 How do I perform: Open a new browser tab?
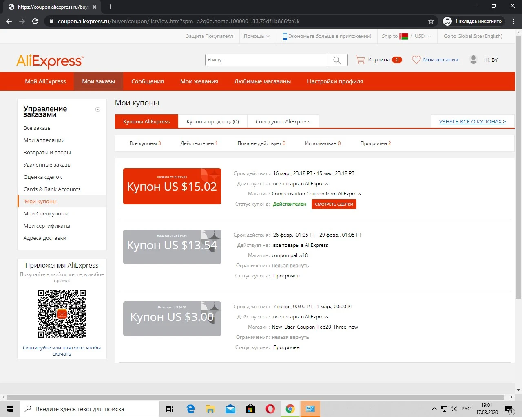pyautogui.click(x=110, y=7)
